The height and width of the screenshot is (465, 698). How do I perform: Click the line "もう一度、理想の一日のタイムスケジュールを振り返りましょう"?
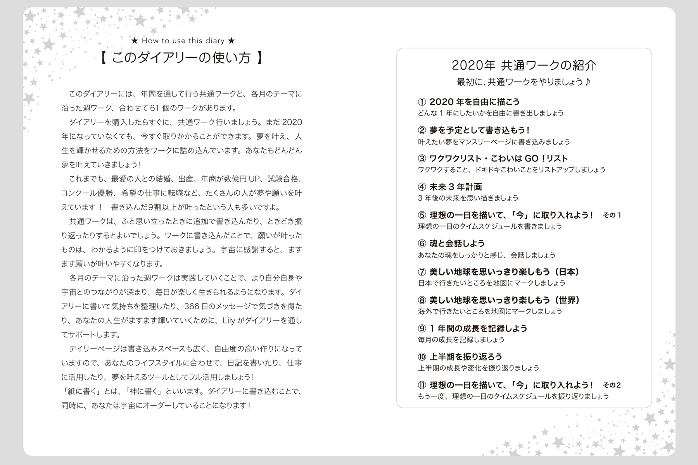[513, 396]
